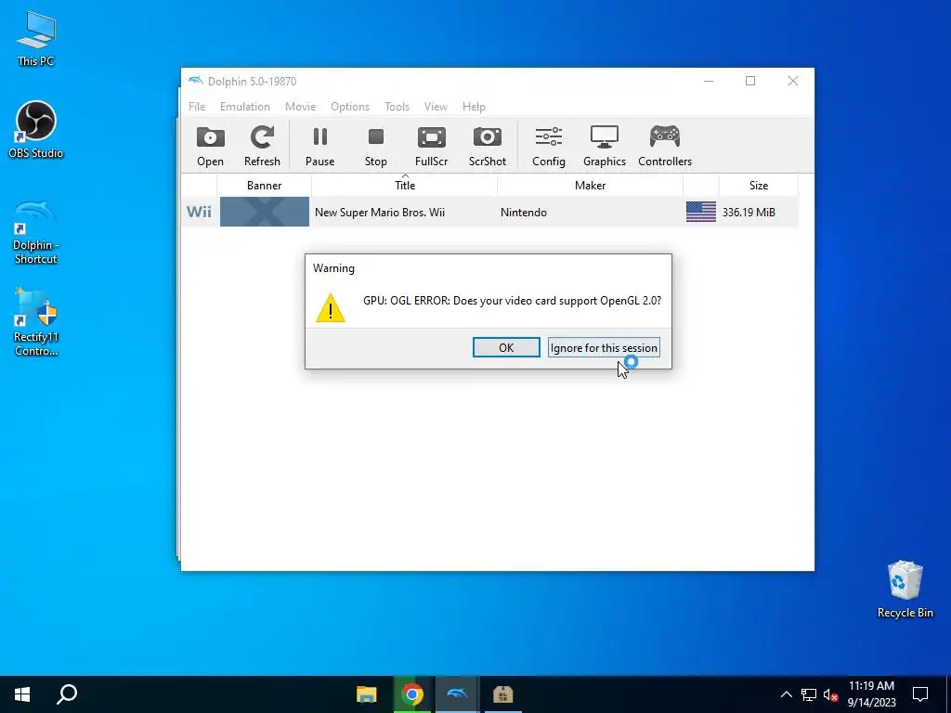Click the Dolphin logo in title bar

point(195,81)
